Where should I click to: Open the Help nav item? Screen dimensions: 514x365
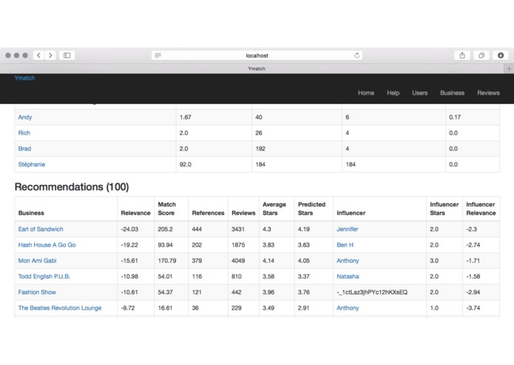click(x=393, y=93)
